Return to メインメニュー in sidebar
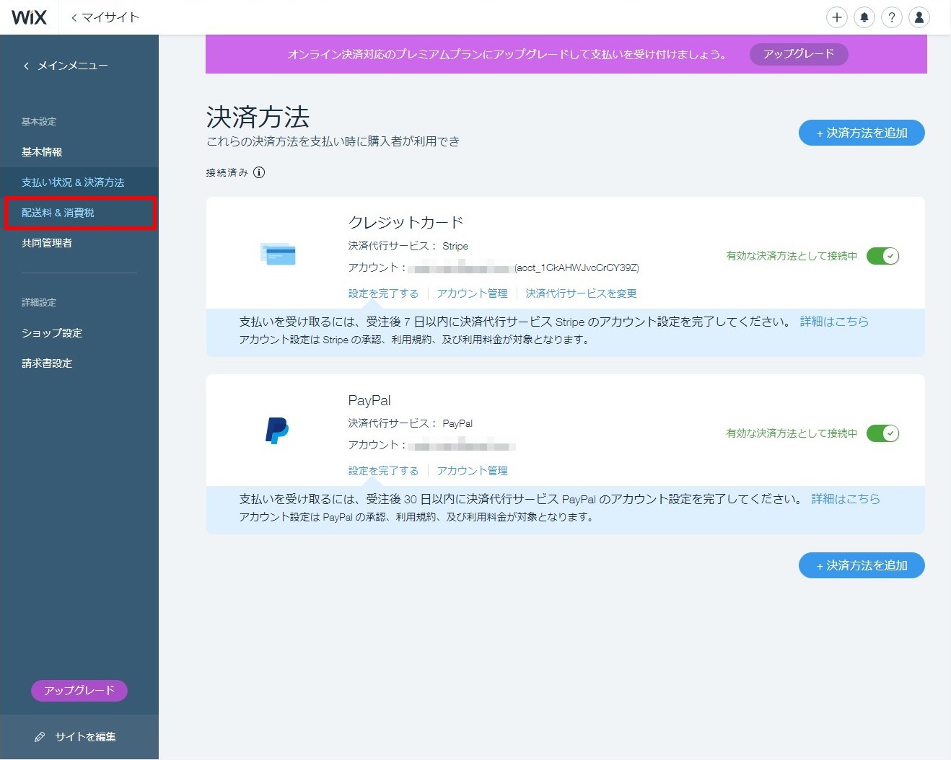 66,66
